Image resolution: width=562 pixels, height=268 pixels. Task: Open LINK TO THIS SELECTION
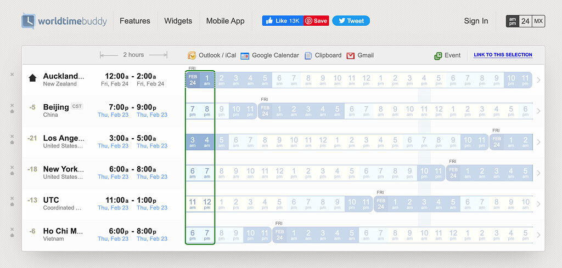pos(503,55)
